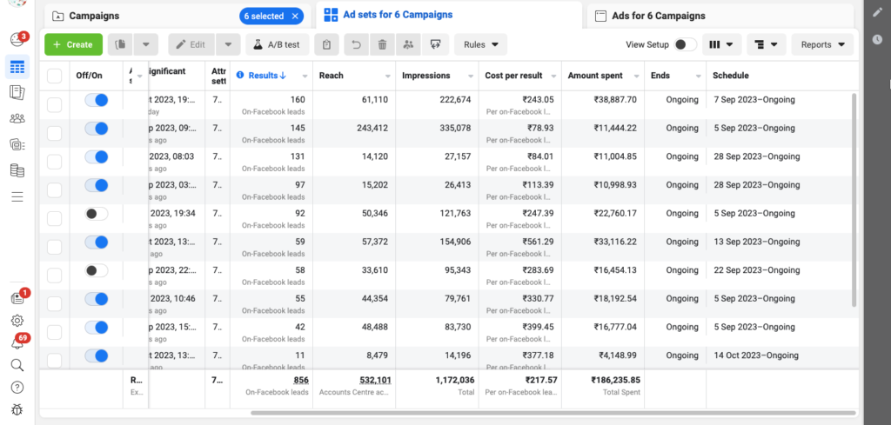891x425 pixels.
Task: Open the notifications bell with 69 badge
Action: click(x=17, y=342)
